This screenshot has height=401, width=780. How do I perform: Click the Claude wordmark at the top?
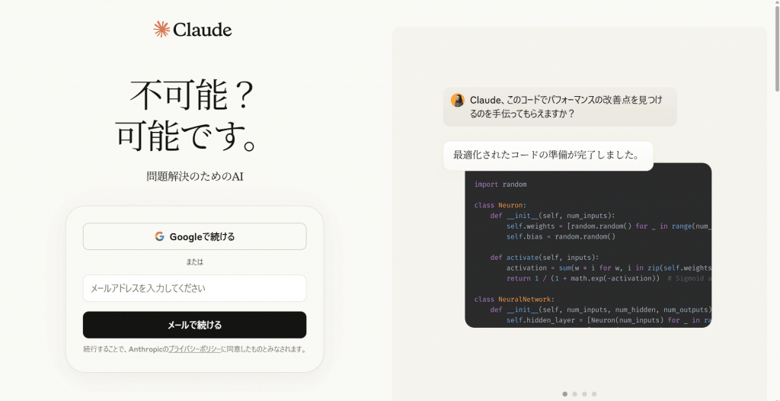tap(203, 30)
